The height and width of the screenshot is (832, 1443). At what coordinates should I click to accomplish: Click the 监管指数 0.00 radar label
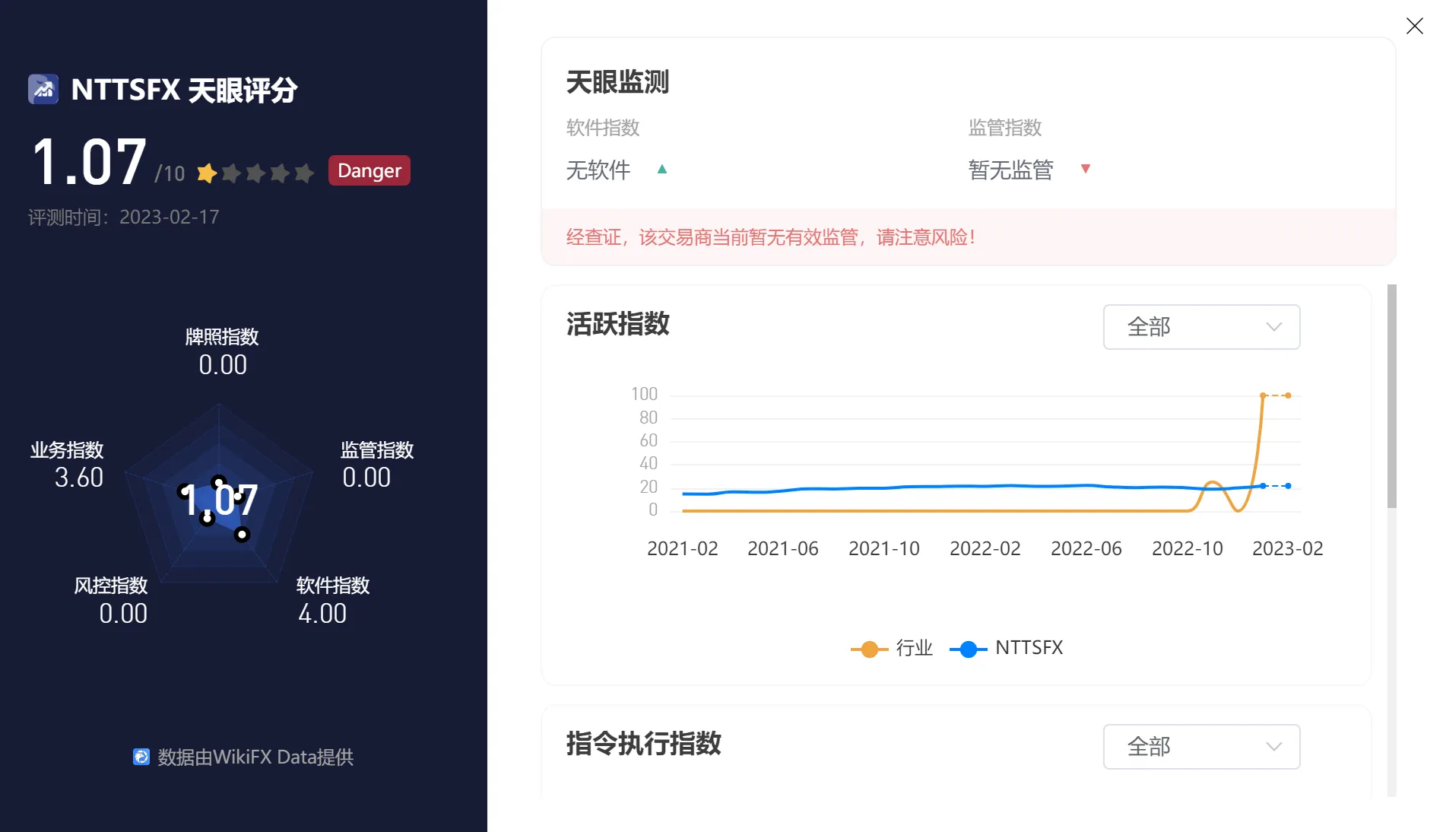pos(377,464)
